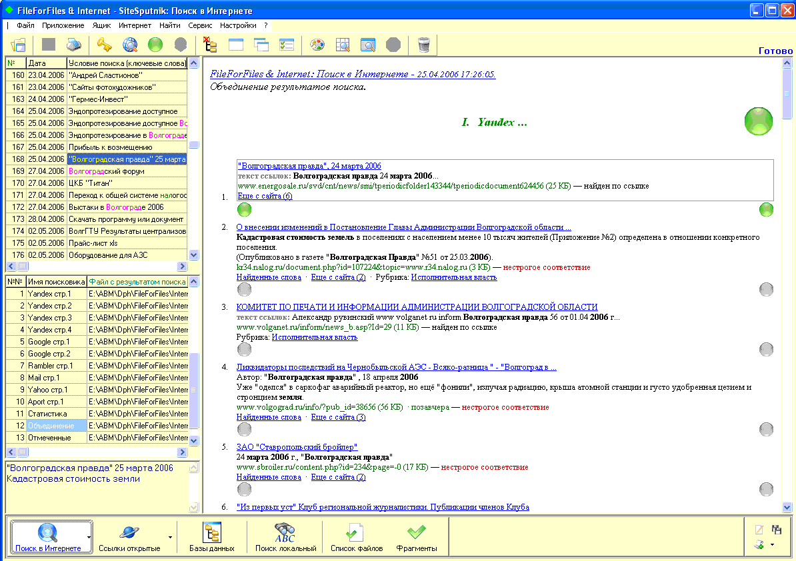Select the single window layout icon
Screen dimensions: 796x561
[x=236, y=45]
